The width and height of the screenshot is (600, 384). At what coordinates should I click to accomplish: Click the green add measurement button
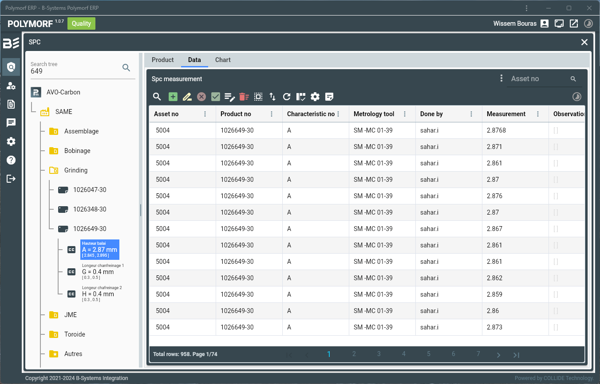tap(173, 97)
